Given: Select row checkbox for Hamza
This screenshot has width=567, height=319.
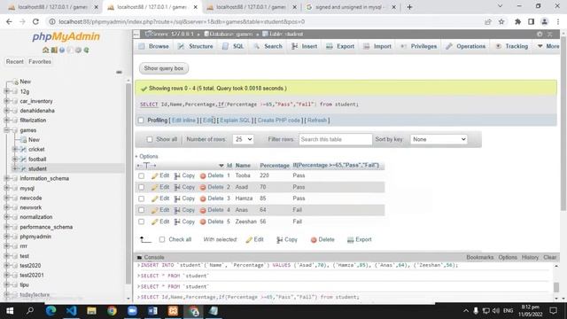Looking at the screenshot, I should tap(142, 198).
